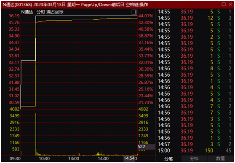Click the 35.76 price axis label
Screen dimensions: 235x163
click(x=14, y=22)
